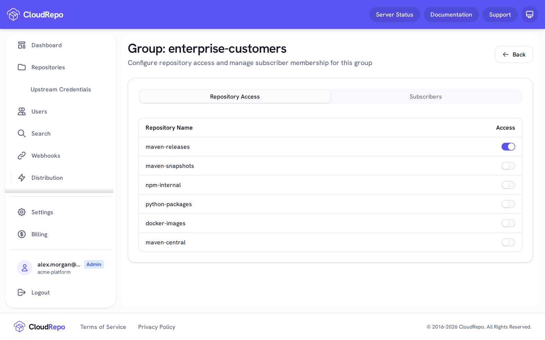Click the Admin role badge

(94, 265)
